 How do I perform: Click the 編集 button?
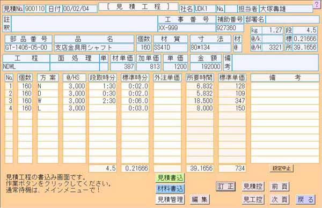(200, 199)
